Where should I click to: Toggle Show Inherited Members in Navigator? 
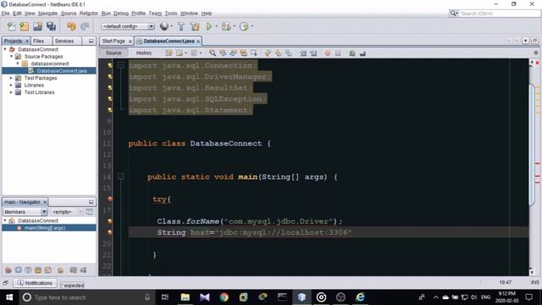[x=8, y=270]
